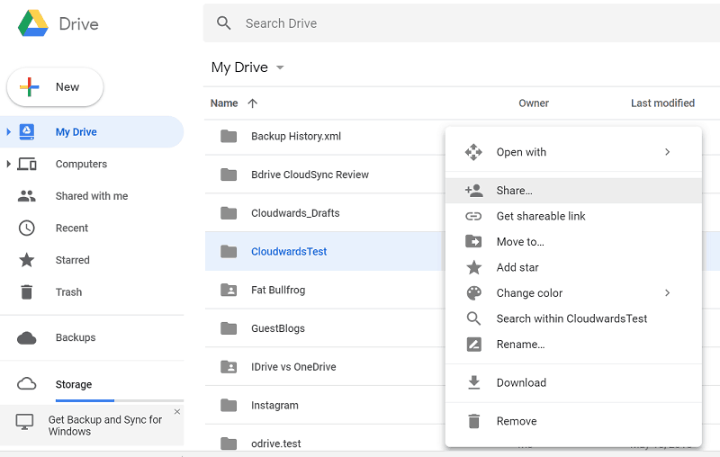Click the Owner column header
The image size is (720, 457).
coord(534,103)
